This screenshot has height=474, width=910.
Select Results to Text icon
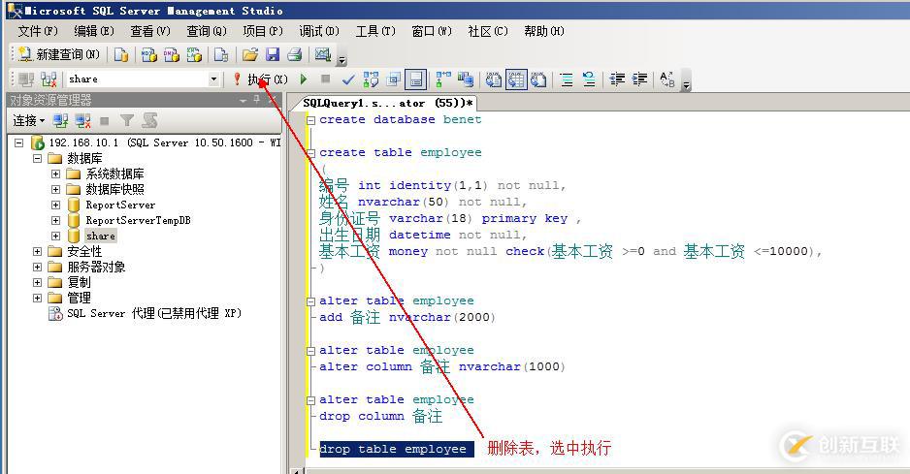pos(493,79)
